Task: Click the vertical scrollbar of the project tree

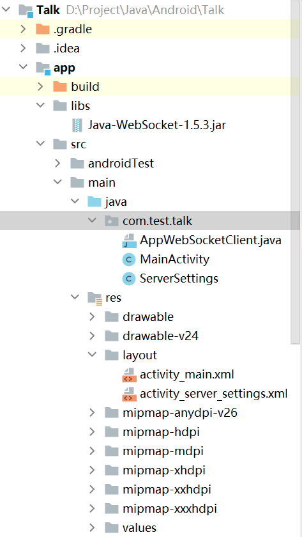Action: click(295, 171)
